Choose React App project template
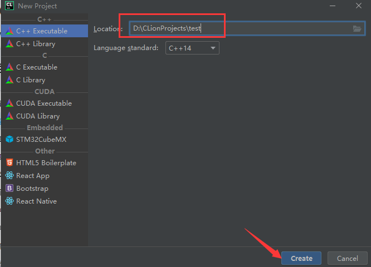Viewport: 371px width, 267px height. coord(45,176)
